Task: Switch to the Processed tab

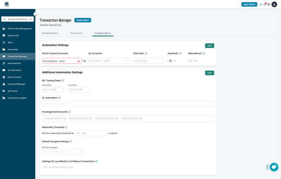Action: tap(76, 33)
